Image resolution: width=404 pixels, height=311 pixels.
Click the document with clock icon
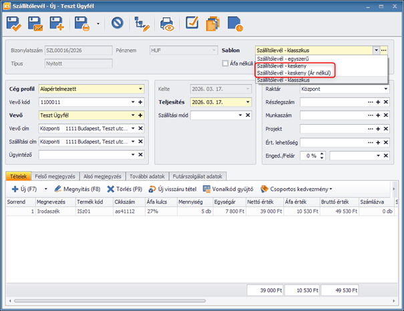[x=235, y=24]
